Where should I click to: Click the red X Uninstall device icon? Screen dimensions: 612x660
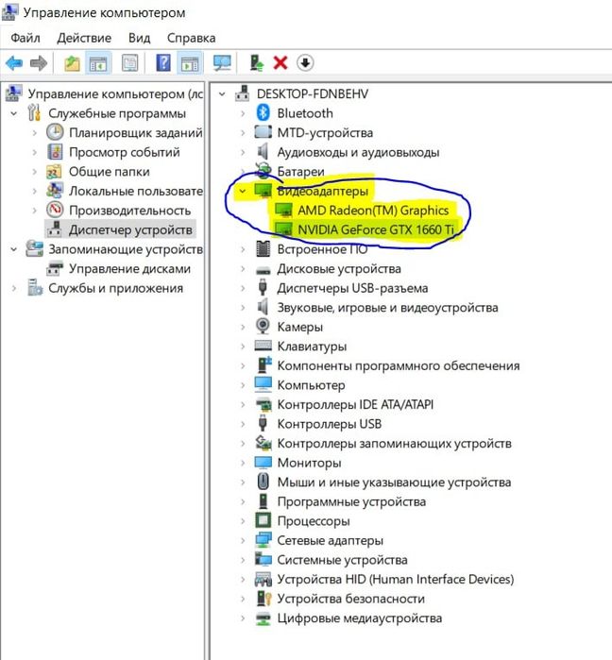[x=280, y=63]
